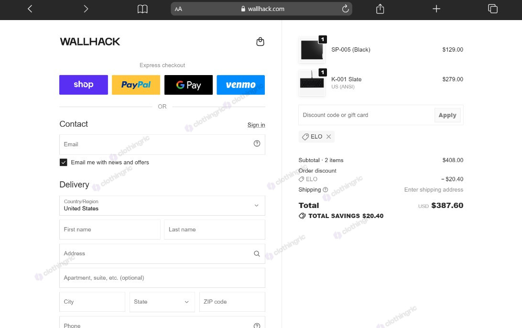
Task: Click the Discount code or gift card field
Action: coord(367,115)
